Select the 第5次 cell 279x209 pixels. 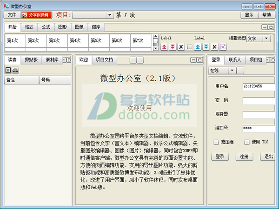click(x=99, y=41)
